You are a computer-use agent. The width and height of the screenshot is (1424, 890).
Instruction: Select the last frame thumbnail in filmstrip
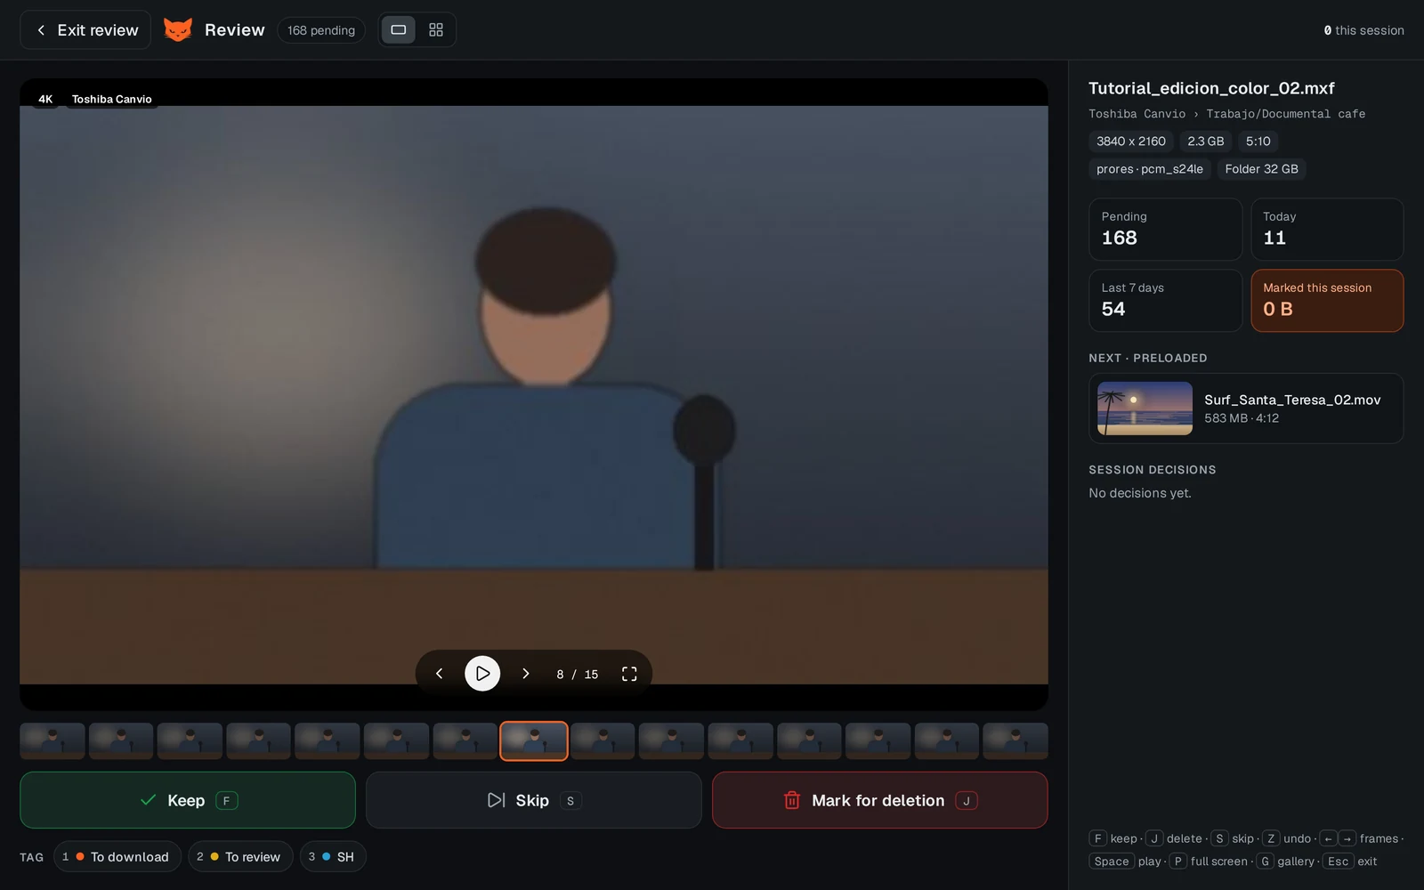point(1015,740)
